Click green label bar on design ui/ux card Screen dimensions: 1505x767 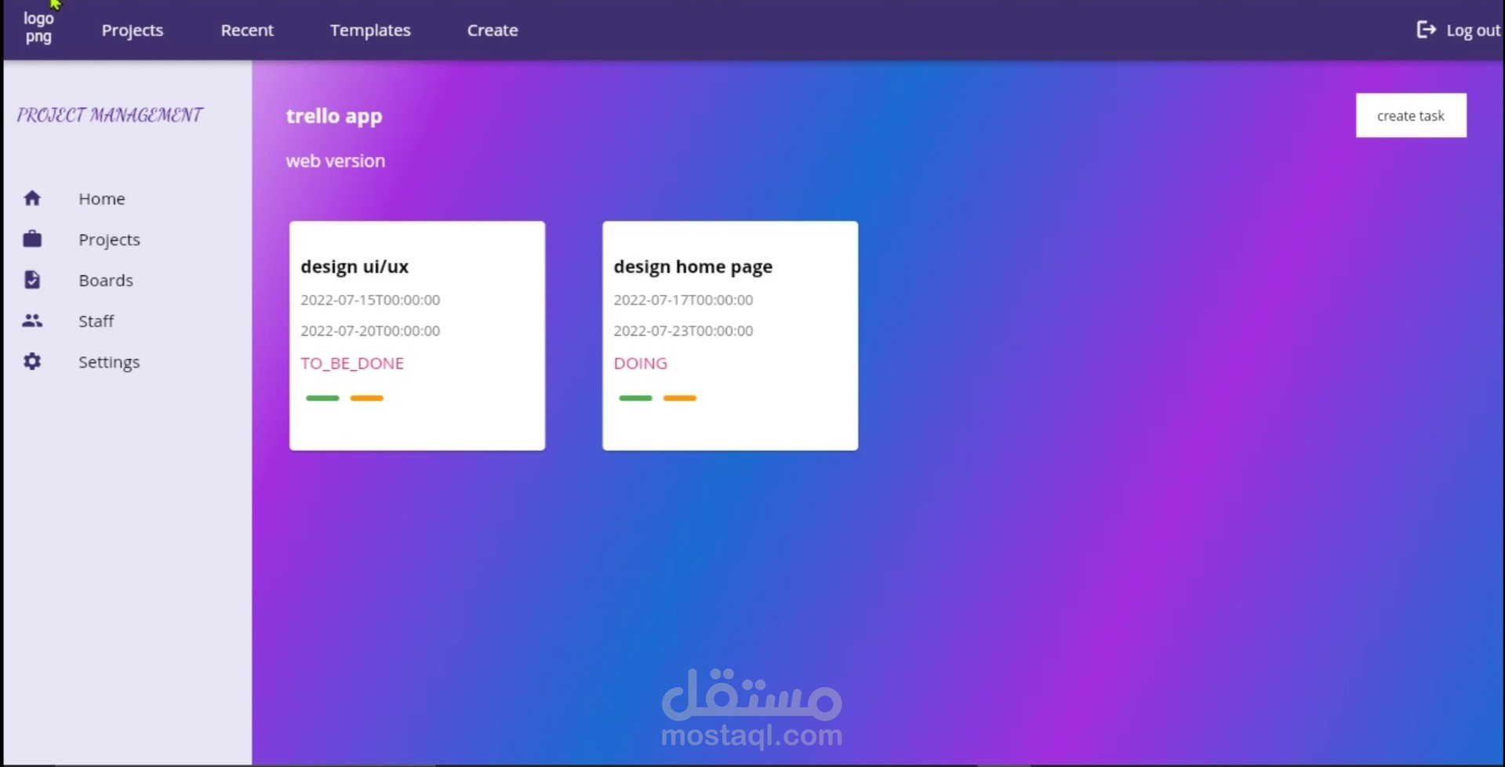pos(322,398)
